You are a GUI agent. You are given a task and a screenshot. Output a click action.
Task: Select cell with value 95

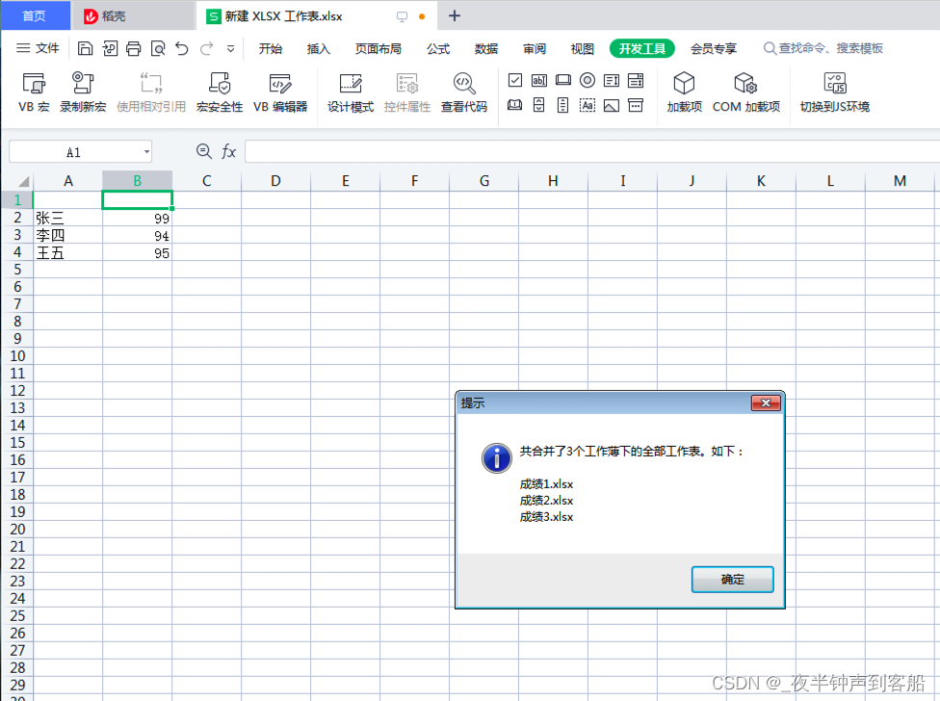point(138,252)
